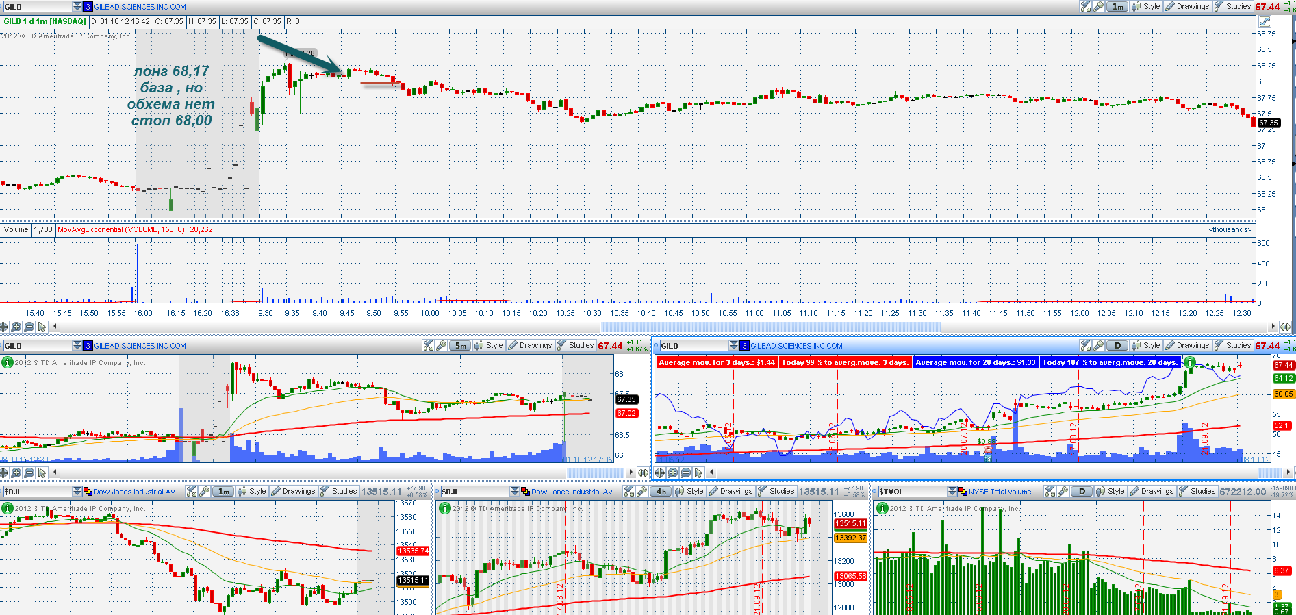Expand the $DJI symbol dropdown on 1m chart
Viewport: 1296px width, 615px height.
click(x=77, y=491)
